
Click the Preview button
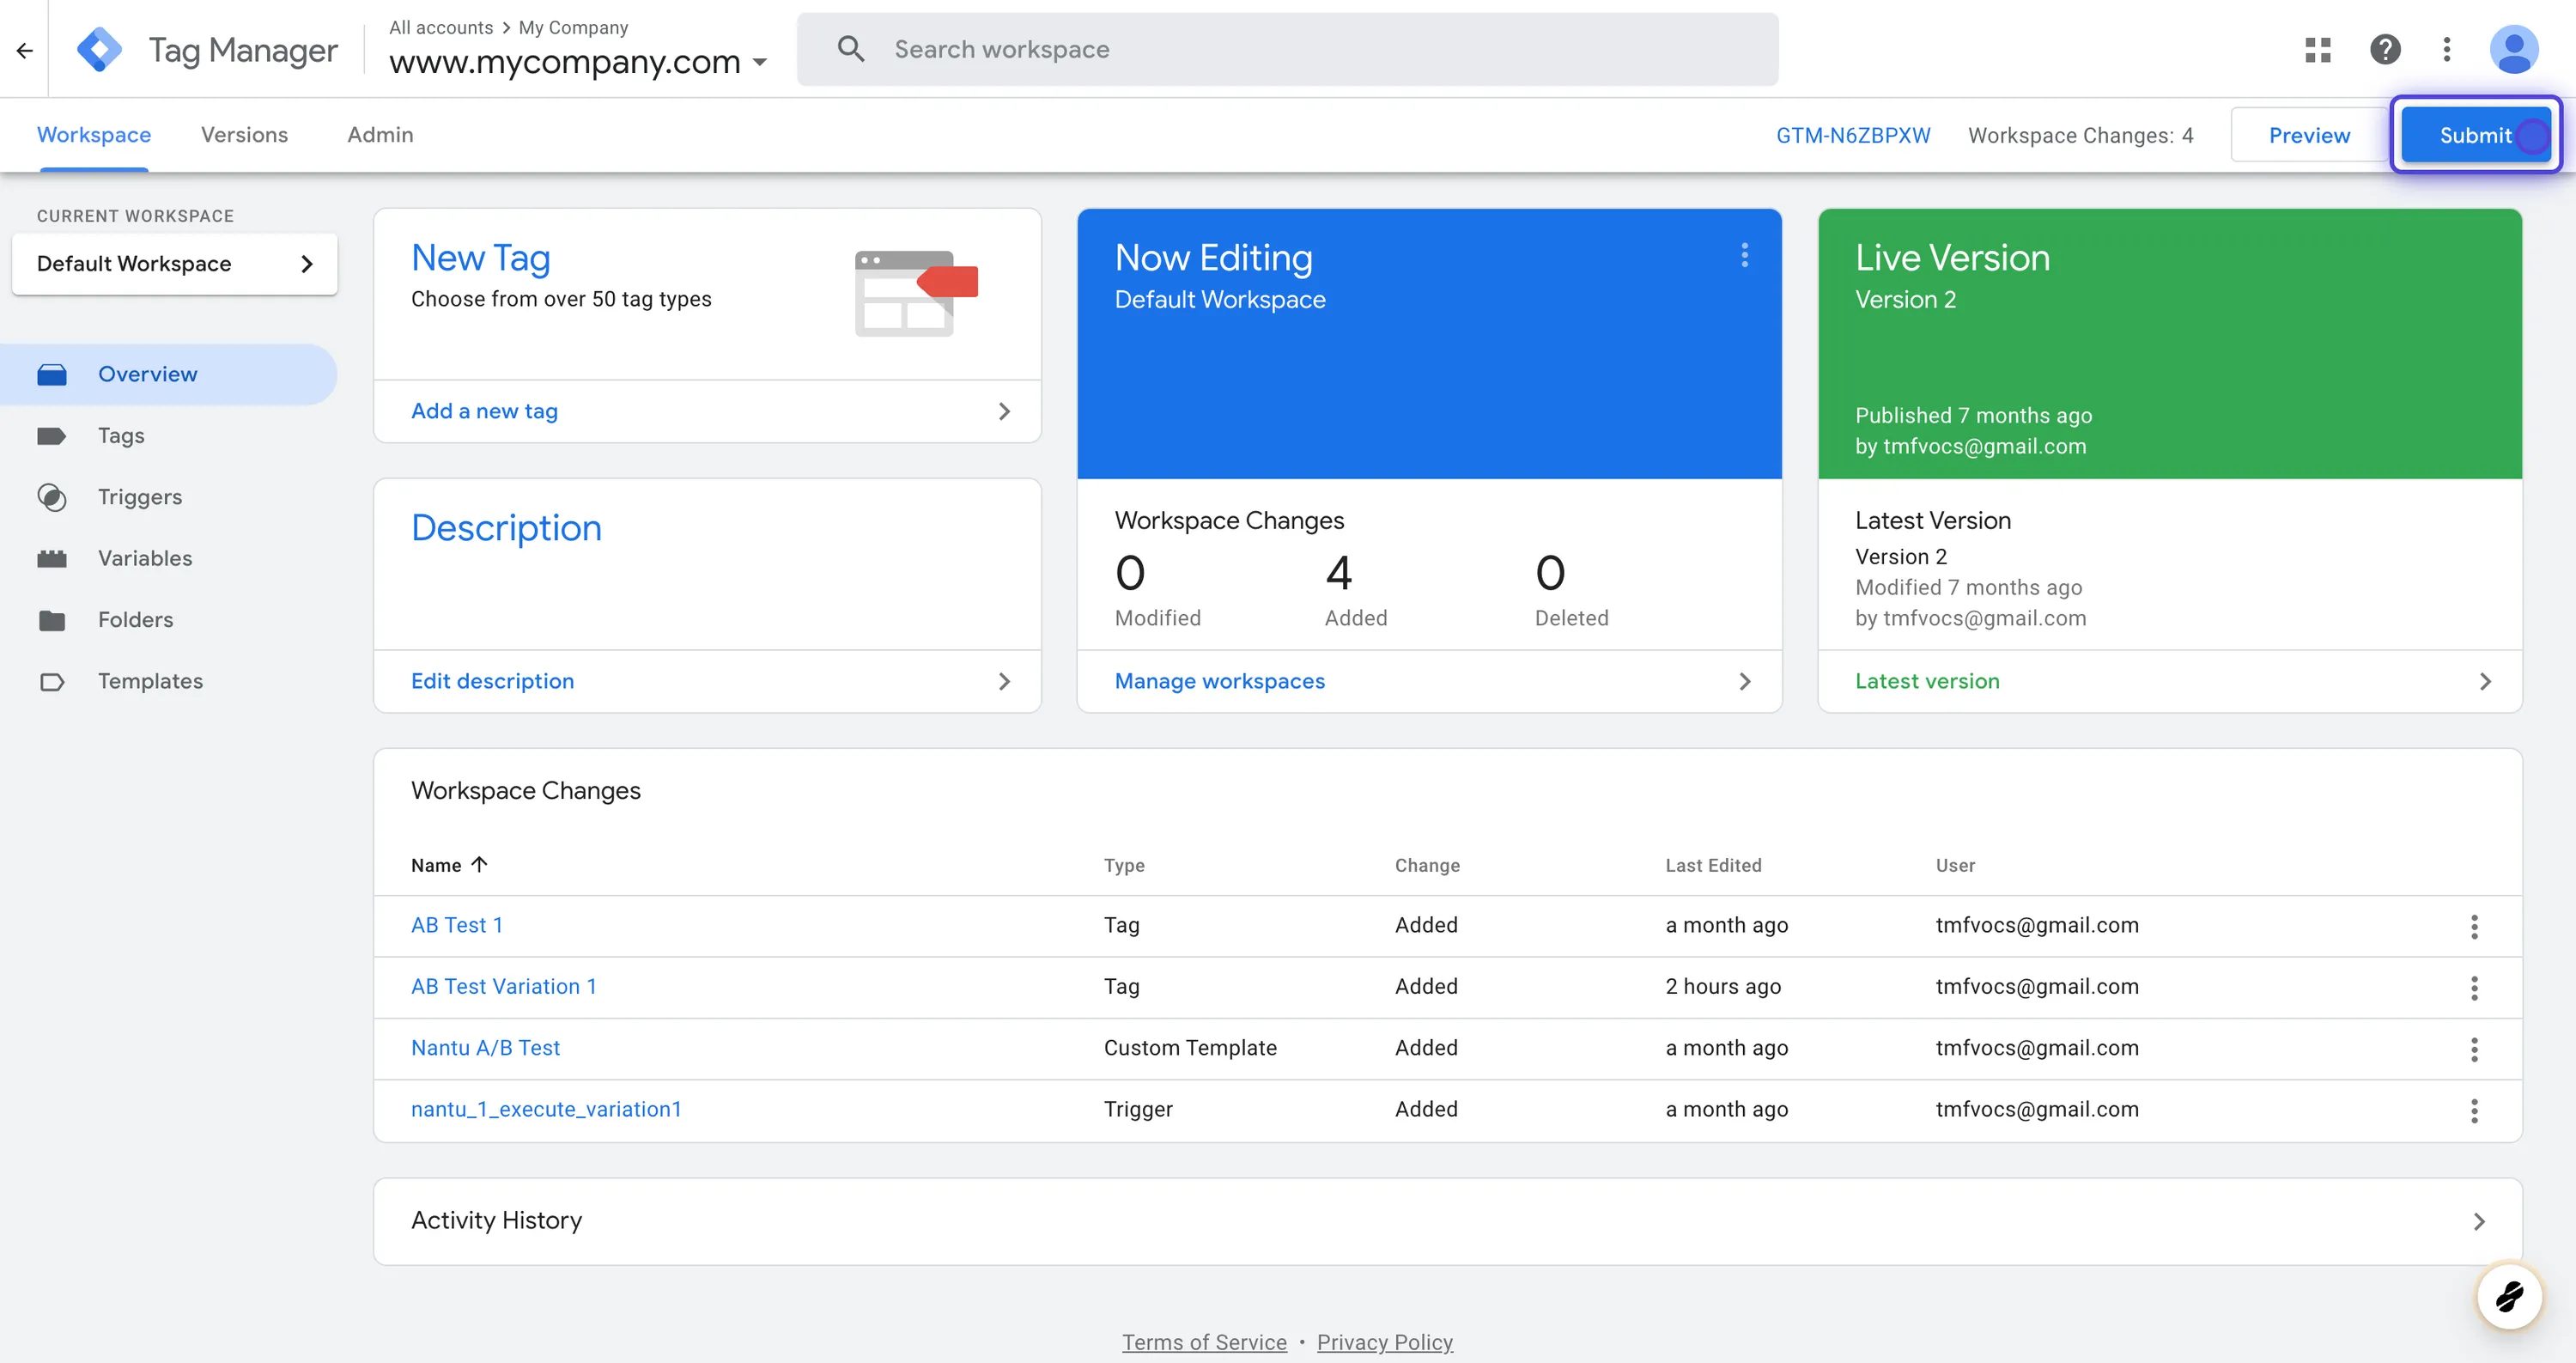click(2308, 135)
